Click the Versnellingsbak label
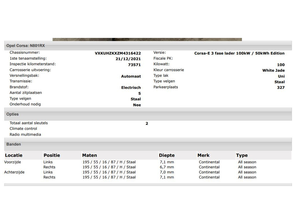The width and height of the screenshot is (299, 224). [25, 76]
